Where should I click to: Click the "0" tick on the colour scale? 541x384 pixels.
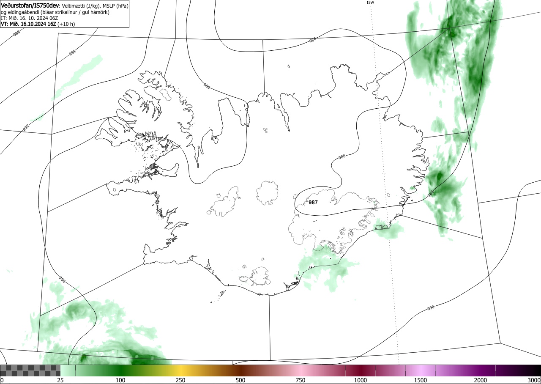(2, 380)
